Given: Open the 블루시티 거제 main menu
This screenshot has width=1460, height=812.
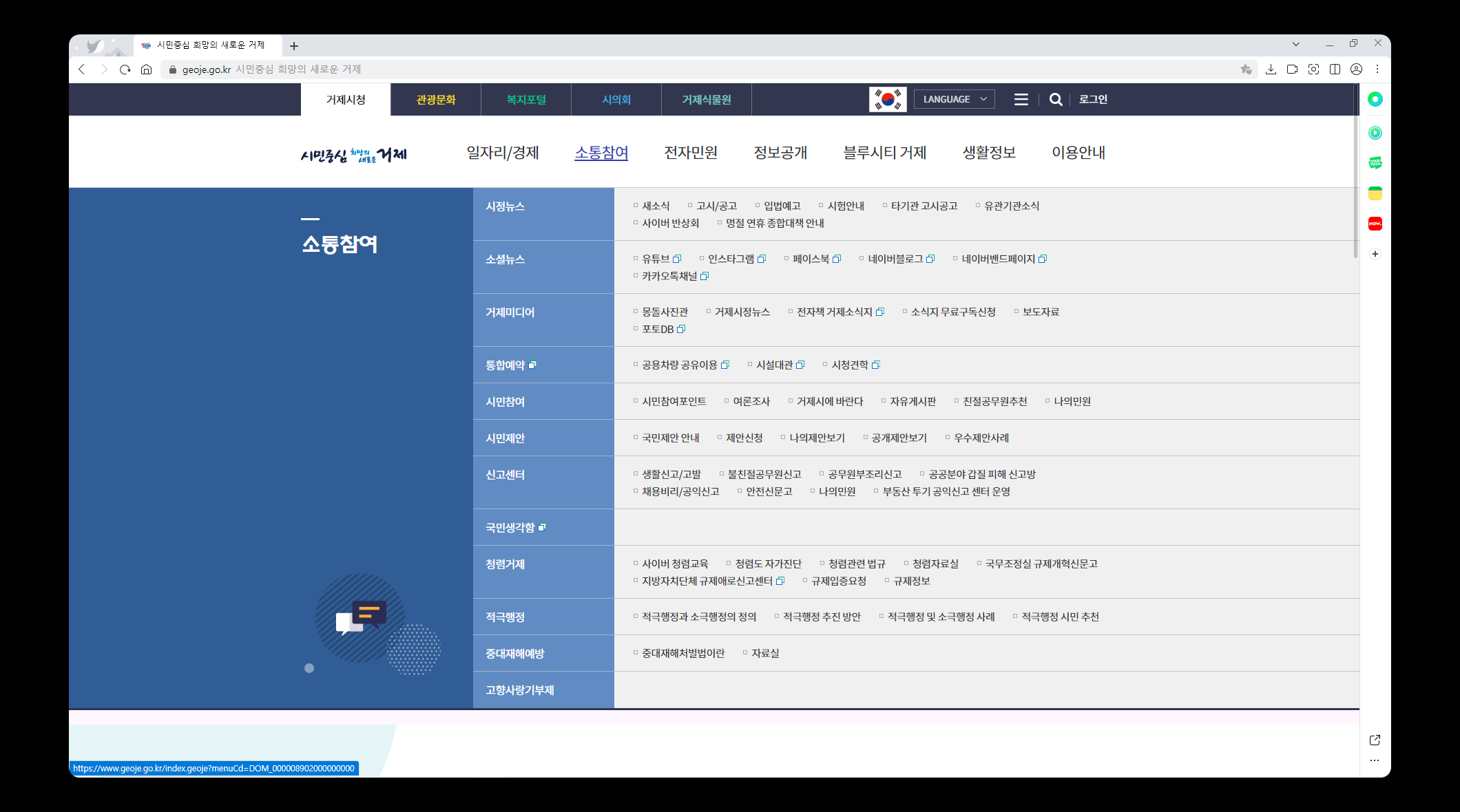Looking at the screenshot, I should (x=884, y=152).
